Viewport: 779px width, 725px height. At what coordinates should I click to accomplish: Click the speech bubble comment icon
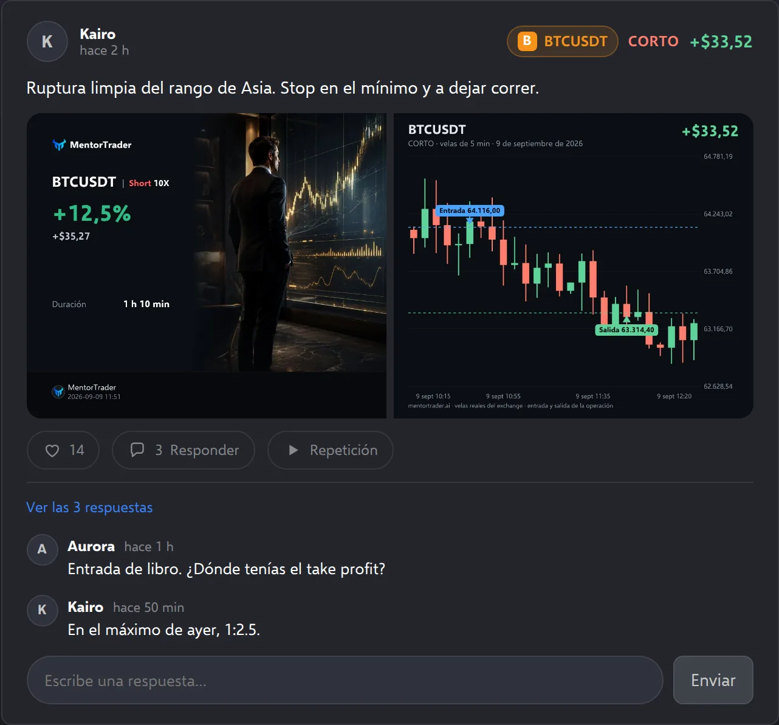coord(137,450)
